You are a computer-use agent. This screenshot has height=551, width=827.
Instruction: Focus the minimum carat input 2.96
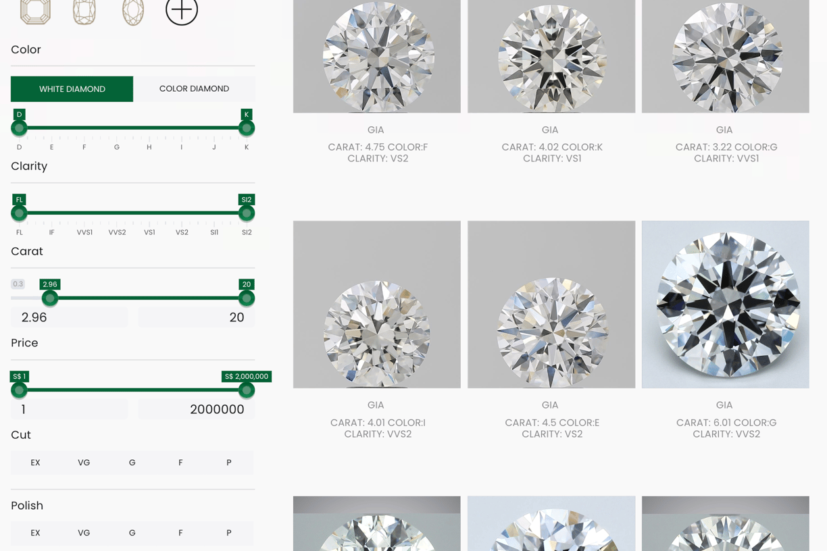point(69,317)
